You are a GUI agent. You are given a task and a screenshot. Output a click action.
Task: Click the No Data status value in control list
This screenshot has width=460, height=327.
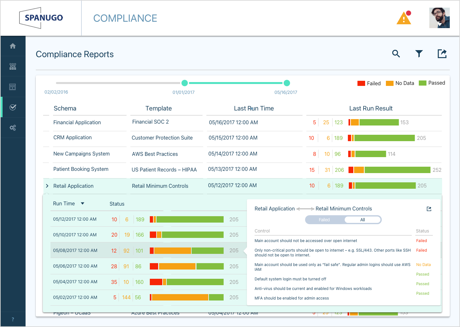(423, 265)
